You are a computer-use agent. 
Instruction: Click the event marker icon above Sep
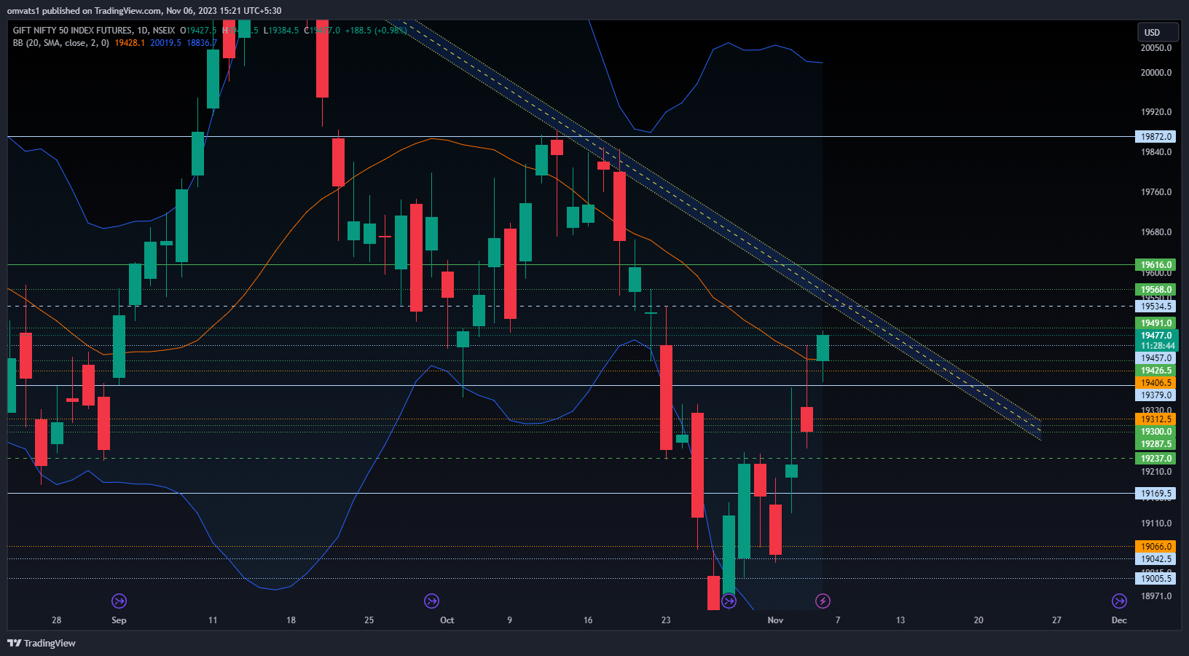[119, 601]
